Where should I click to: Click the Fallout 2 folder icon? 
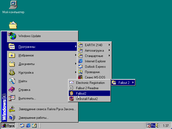pos(114,83)
